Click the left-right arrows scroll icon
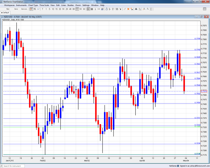This screenshot has height=168, width=210. (x=99, y=9)
